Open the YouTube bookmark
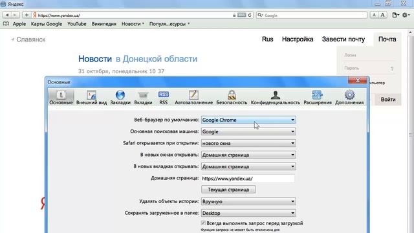Viewport: 414px width, 233px height. coord(76,24)
